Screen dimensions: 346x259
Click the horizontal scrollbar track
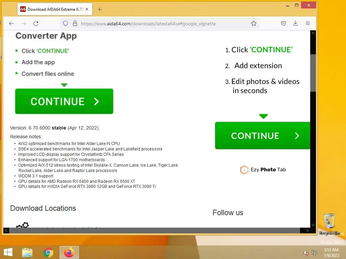point(154,231)
